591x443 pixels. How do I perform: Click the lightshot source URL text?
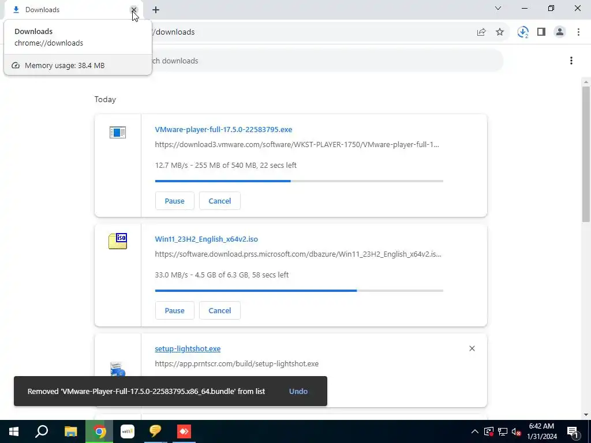click(x=236, y=363)
